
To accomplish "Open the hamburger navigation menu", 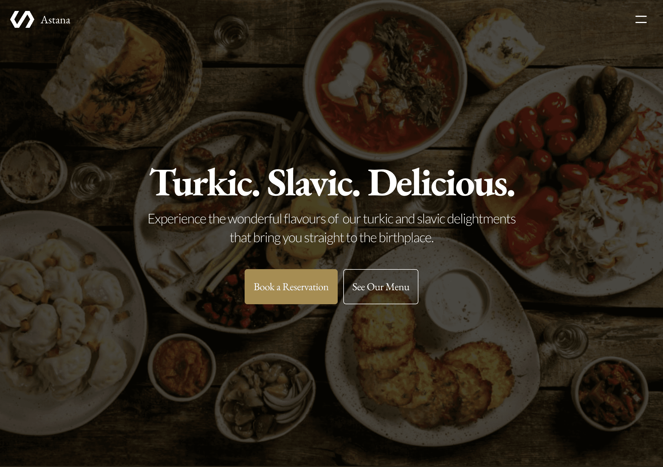I will coord(641,19).
